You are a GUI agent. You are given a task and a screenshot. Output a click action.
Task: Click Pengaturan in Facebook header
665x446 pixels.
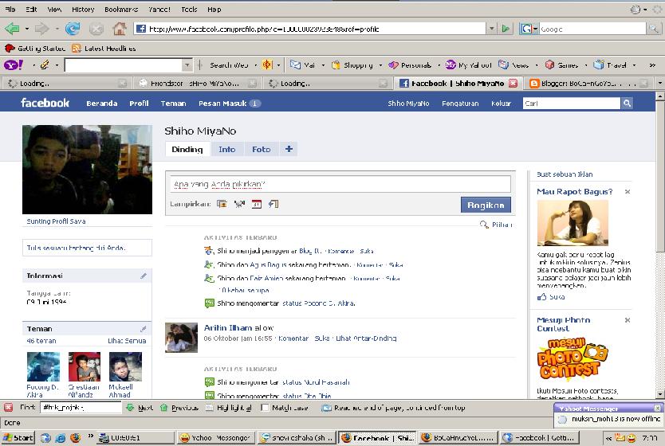[460, 104]
